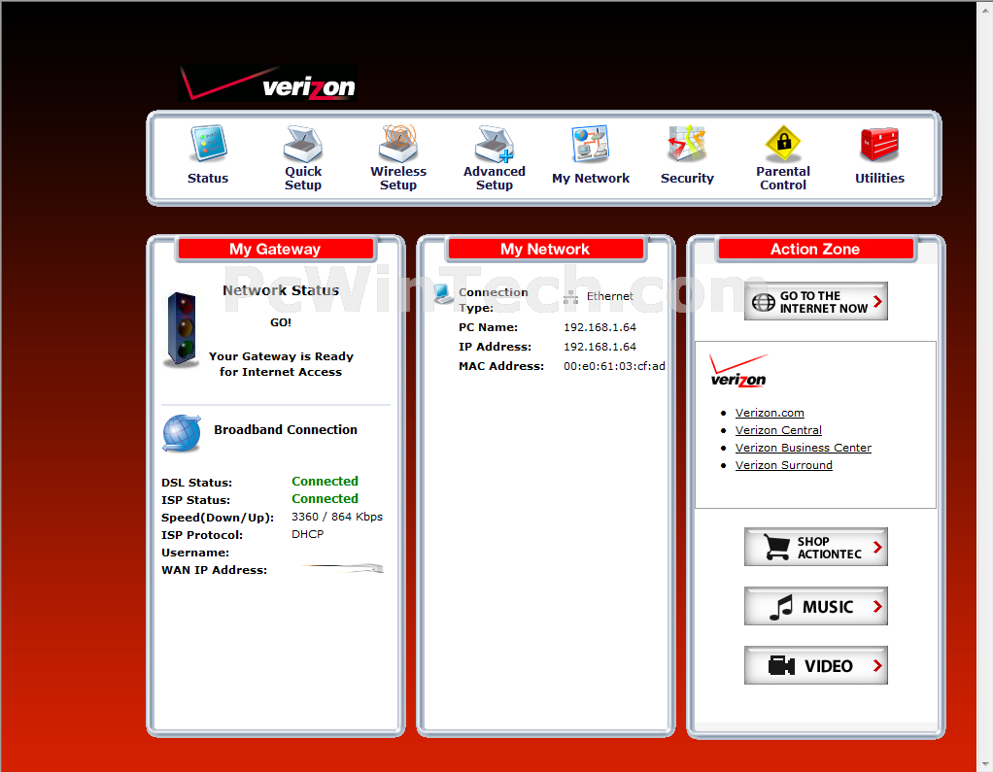Click the Music button
993x772 pixels.
pyautogui.click(x=816, y=606)
